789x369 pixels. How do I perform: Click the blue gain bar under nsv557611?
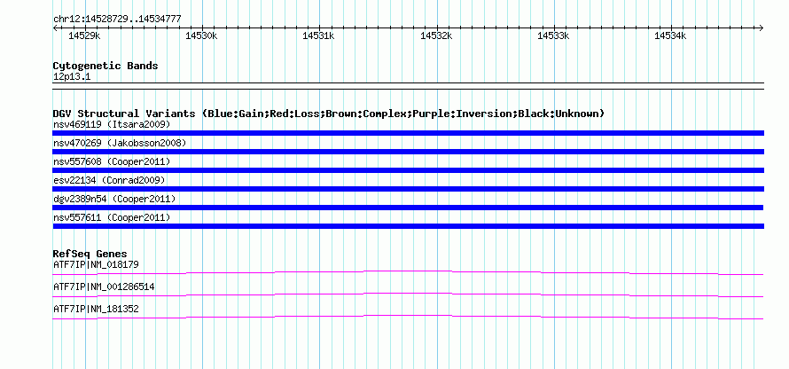click(408, 226)
